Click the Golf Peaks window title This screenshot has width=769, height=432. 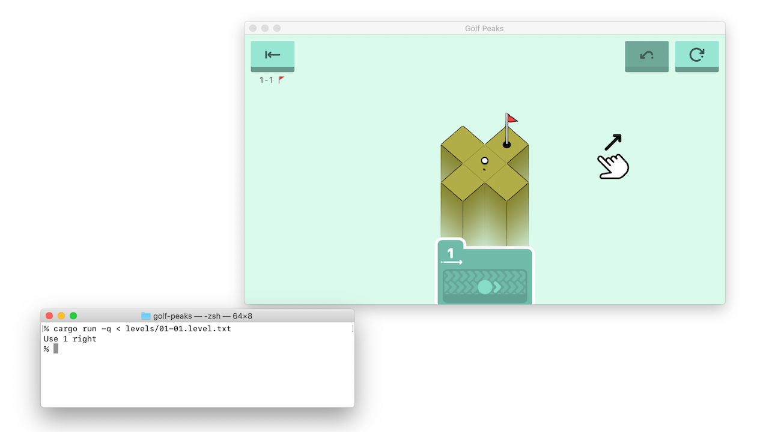(484, 28)
